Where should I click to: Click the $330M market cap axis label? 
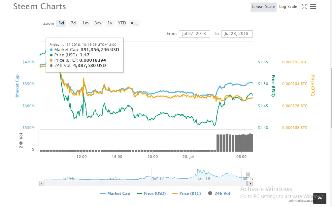tap(29, 128)
